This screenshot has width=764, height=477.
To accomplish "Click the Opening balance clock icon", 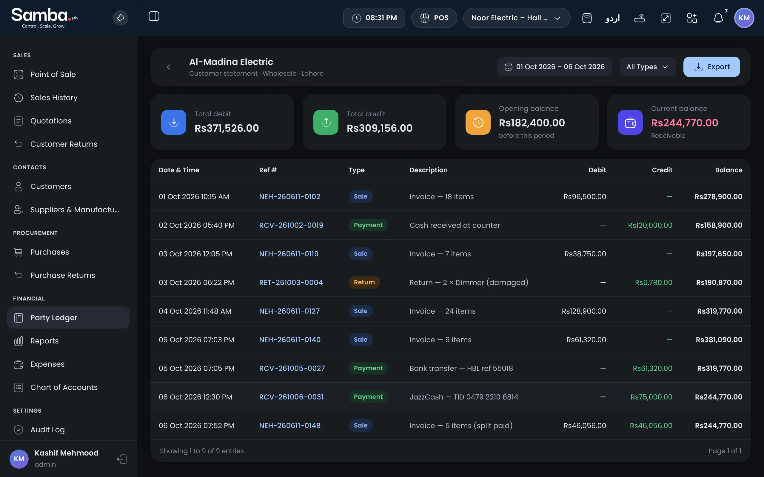I will (478, 122).
